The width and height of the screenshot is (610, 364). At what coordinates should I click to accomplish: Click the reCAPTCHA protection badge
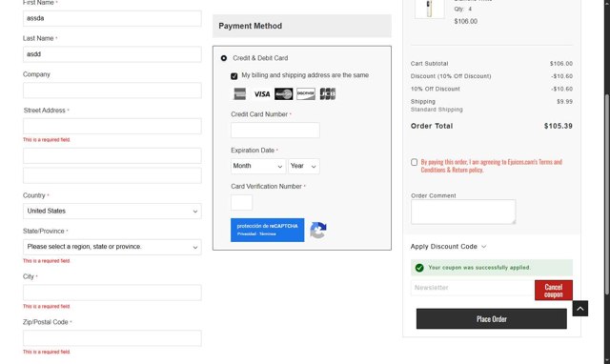(x=267, y=230)
